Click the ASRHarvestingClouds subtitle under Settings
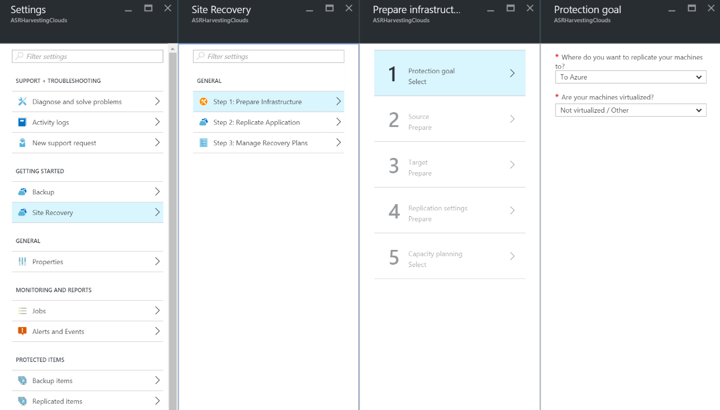The width and height of the screenshot is (720, 410). (x=39, y=21)
